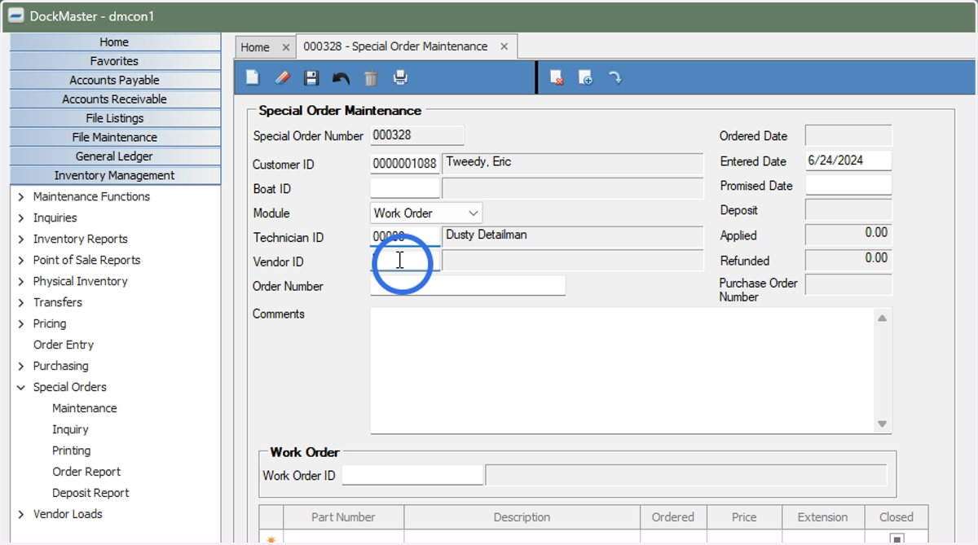Expand the Physical Inventory tree node
The height and width of the screenshot is (545, 978).
[x=21, y=281]
